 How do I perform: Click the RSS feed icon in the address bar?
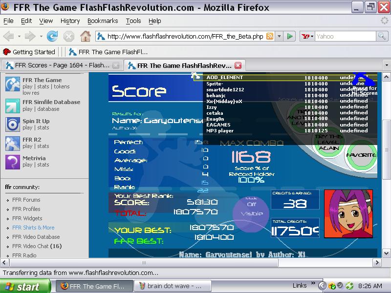(270, 36)
